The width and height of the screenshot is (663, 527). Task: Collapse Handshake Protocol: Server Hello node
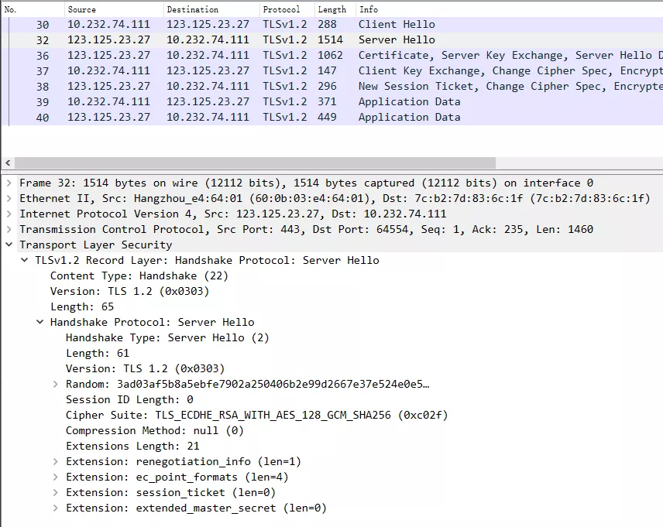[40, 322]
